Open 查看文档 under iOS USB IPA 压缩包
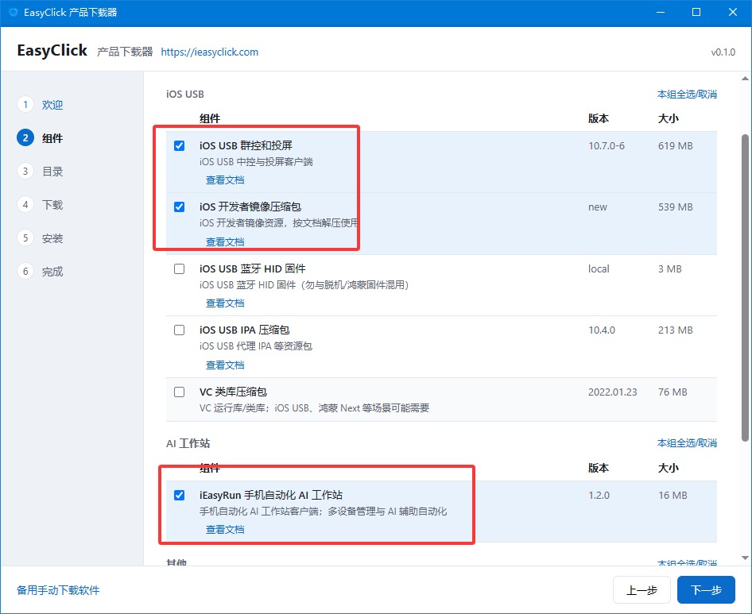 pos(225,365)
